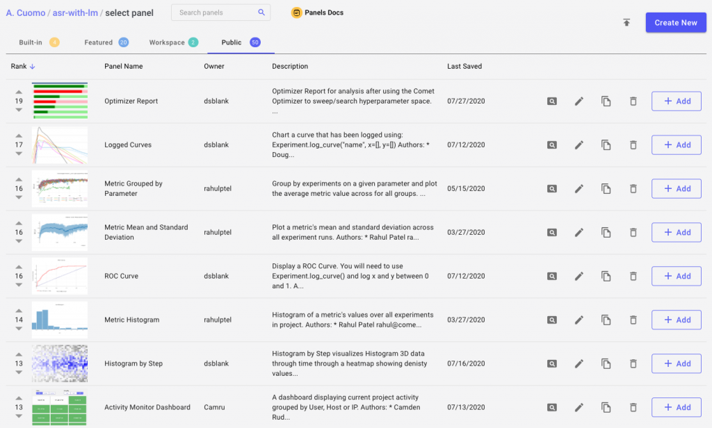Click the search magnifier icon
Image resolution: width=712 pixels, height=428 pixels.
(261, 13)
